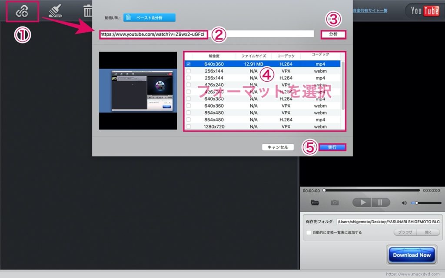The width and height of the screenshot is (445, 278).
Task: Click the キャンセル cancel button
Action: pos(278,147)
